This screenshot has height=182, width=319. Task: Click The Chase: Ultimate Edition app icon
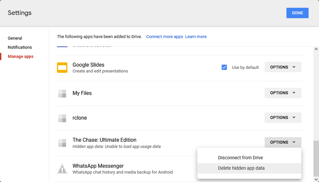[x=62, y=143]
